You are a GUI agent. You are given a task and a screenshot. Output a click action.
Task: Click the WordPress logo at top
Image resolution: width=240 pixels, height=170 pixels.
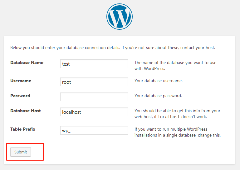120,17
